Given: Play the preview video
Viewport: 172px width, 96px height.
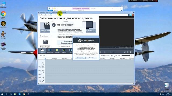Looking at the screenshot, I should [101, 52].
